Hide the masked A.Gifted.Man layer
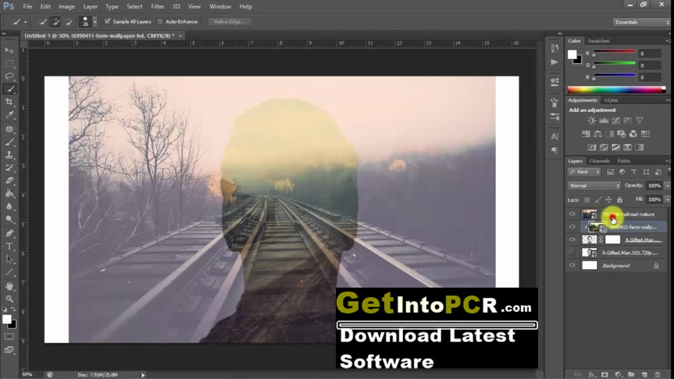The width and height of the screenshot is (674, 379). [x=572, y=240]
